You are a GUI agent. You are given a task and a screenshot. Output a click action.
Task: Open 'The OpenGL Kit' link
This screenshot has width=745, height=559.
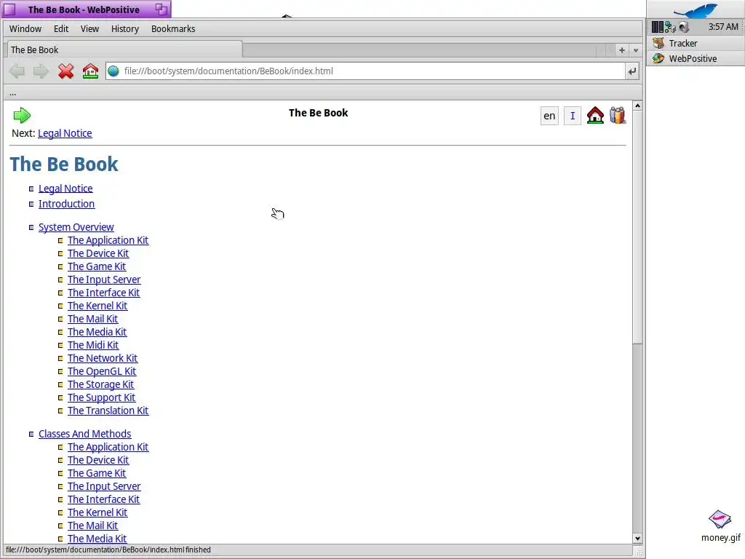click(102, 371)
